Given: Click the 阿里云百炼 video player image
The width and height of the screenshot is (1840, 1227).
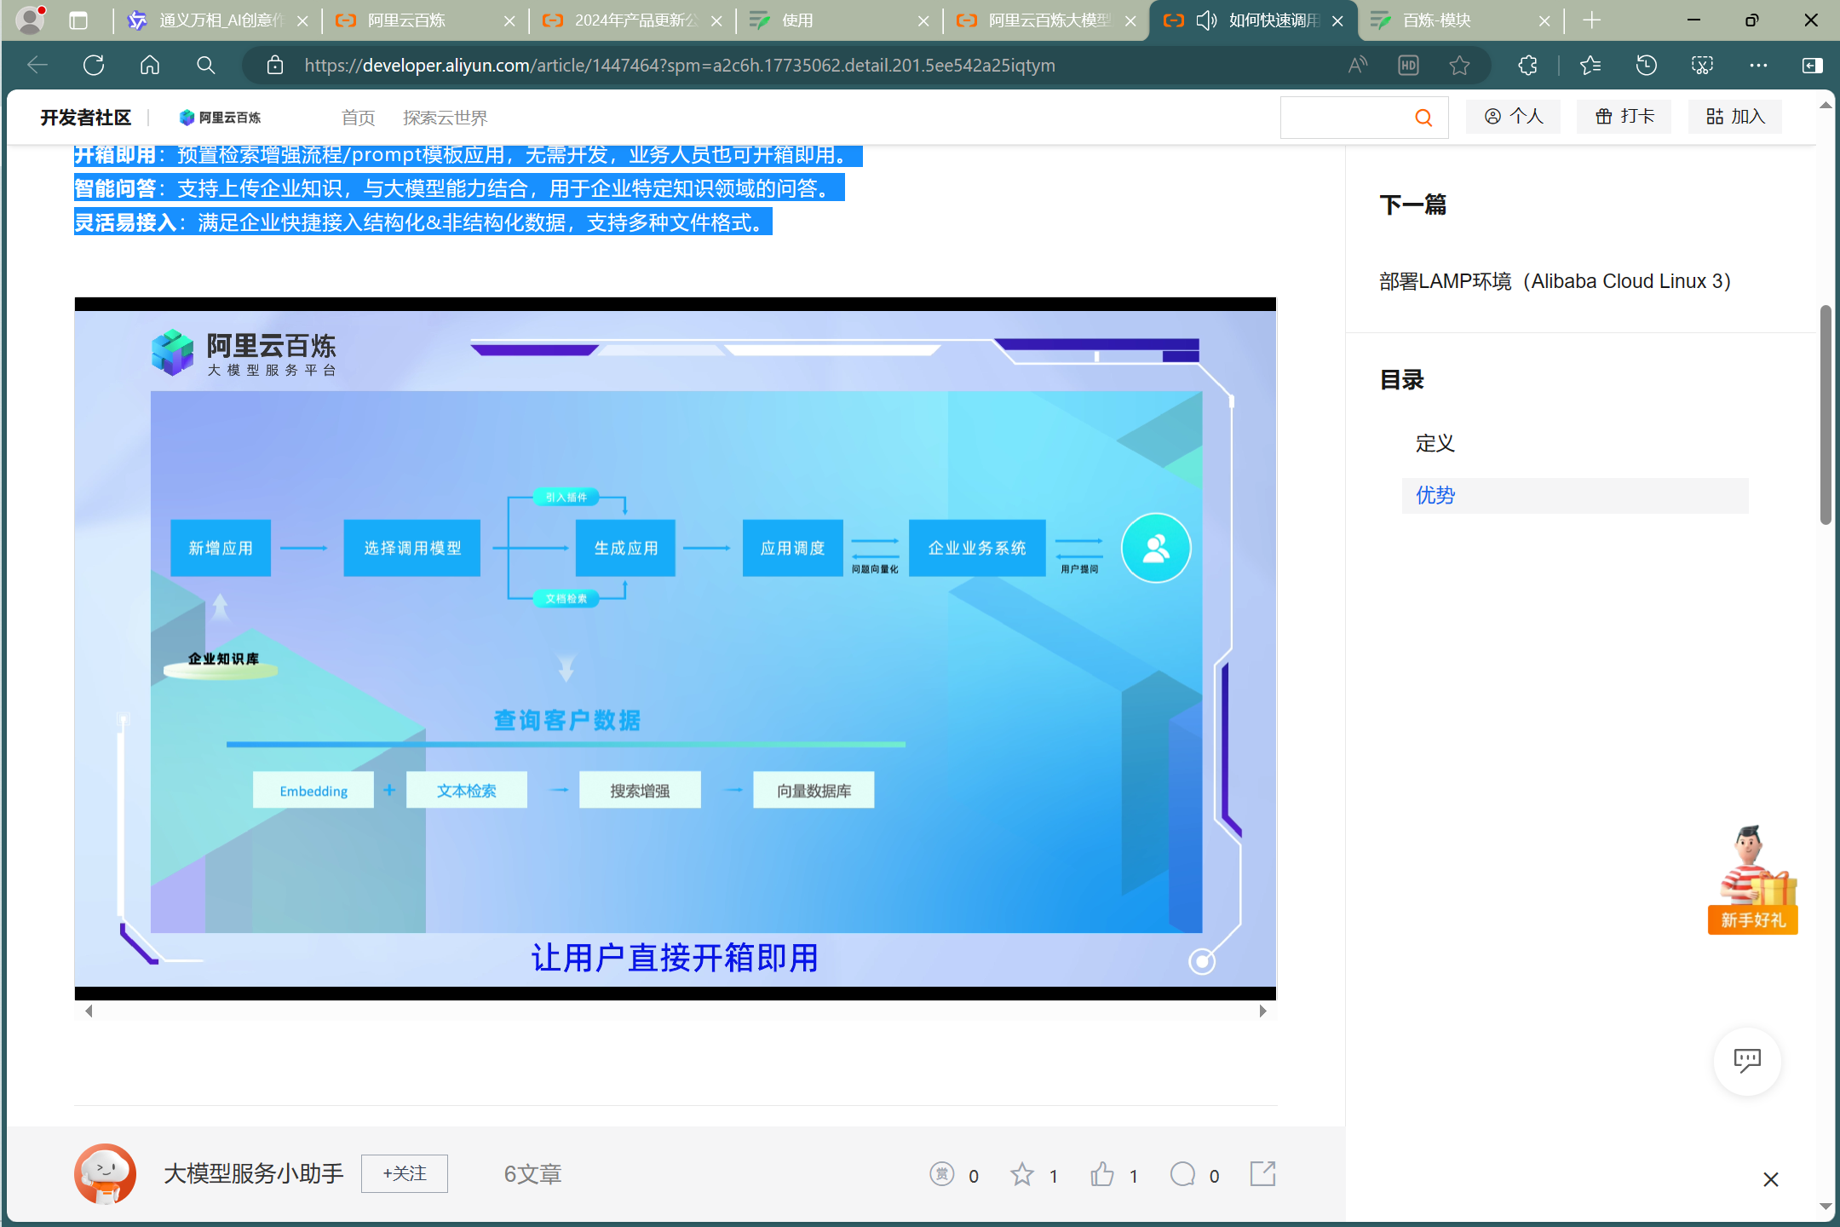Looking at the screenshot, I should pyautogui.click(x=676, y=649).
